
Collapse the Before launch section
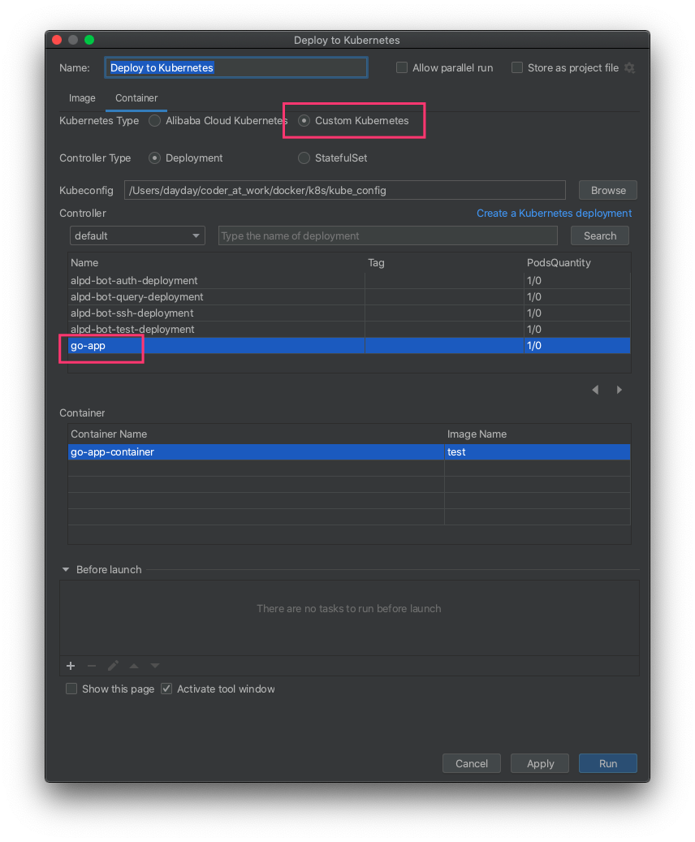coord(66,570)
